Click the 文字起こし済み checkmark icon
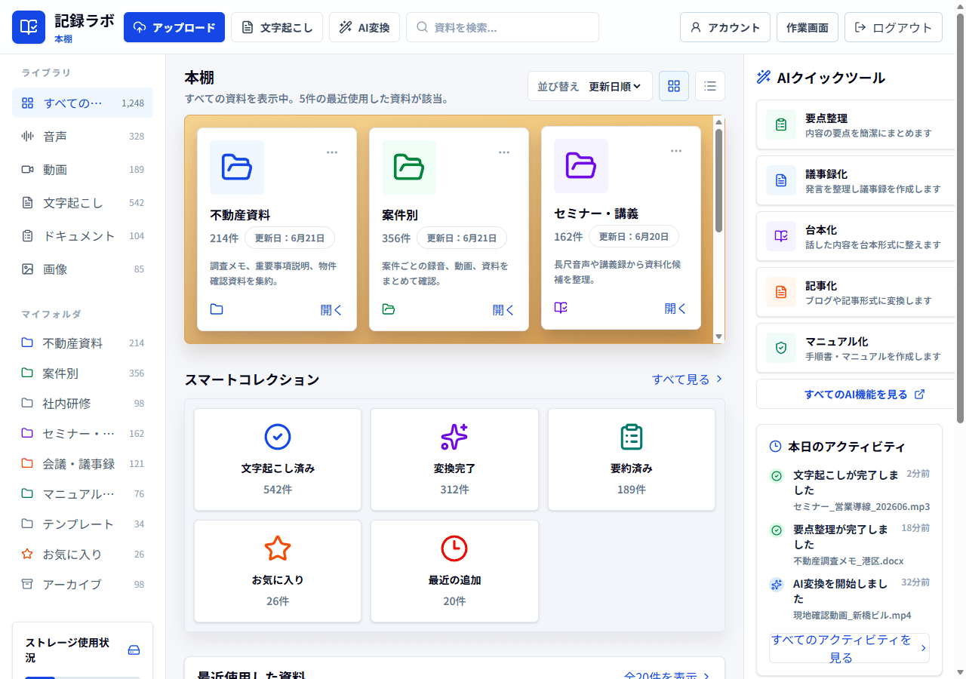 [278, 437]
